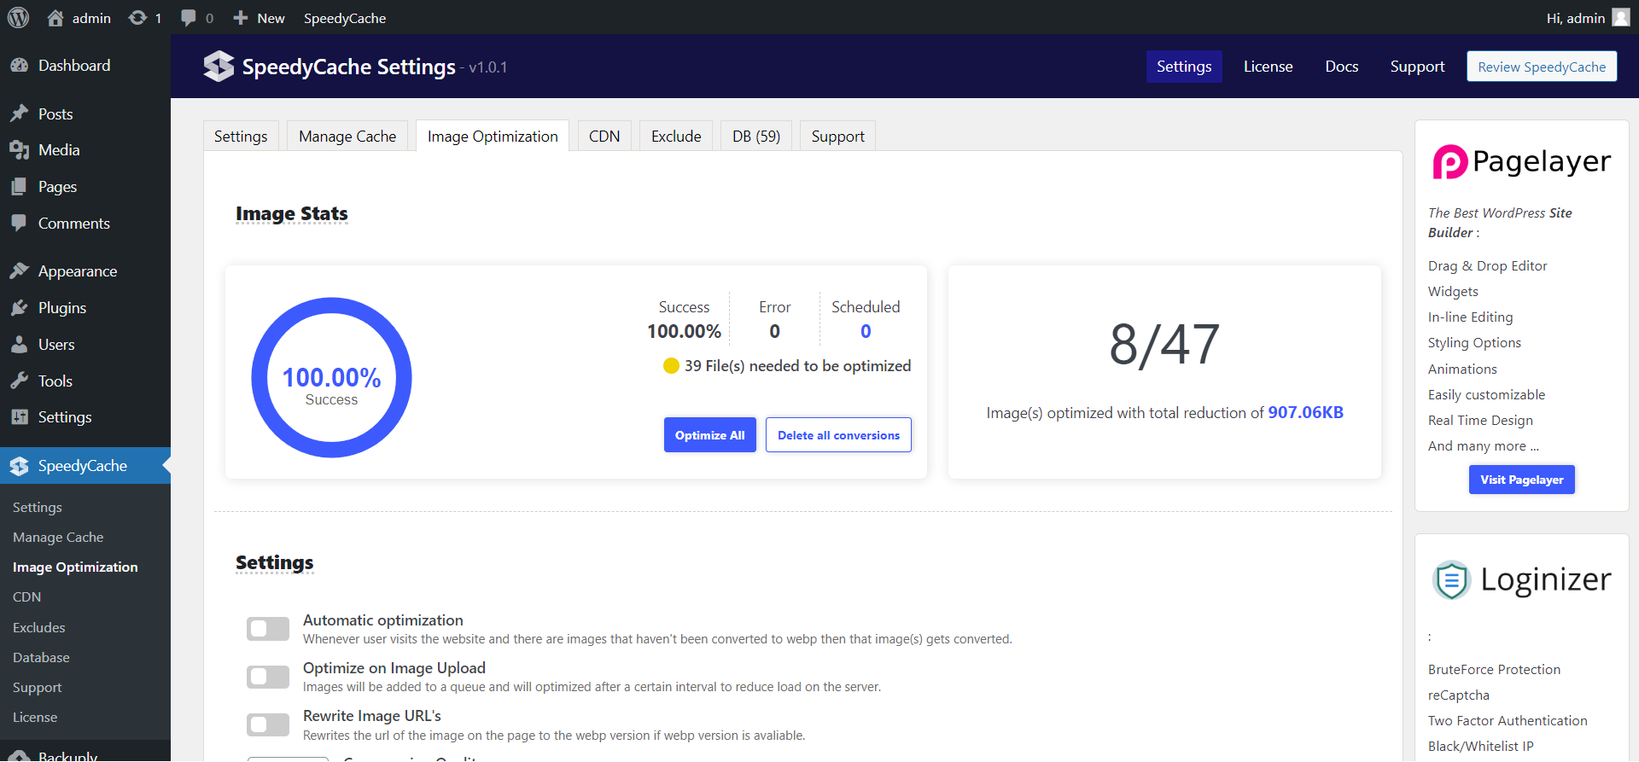The height and width of the screenshot is (762, 1639).
Task: Click the Plugins plug icon
Action: coord(20,308)
